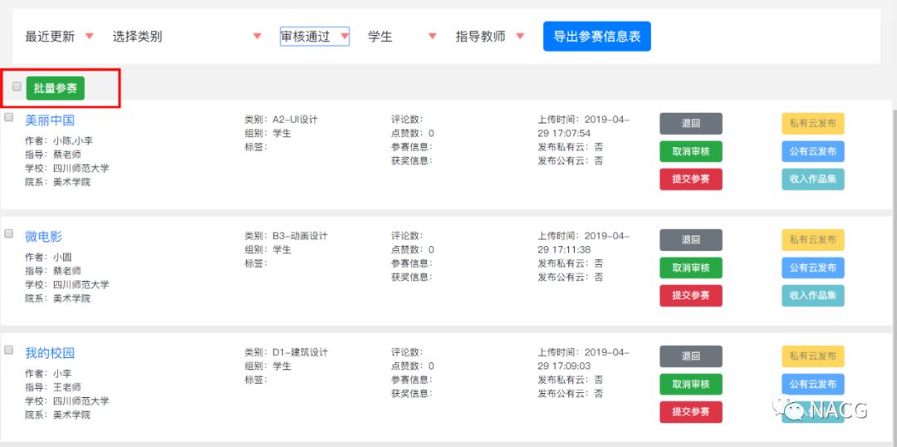Screen dimensions: 897x447
Task: Click the 类别: D1-建筑设计 text
Action: [x=286, y=352]
